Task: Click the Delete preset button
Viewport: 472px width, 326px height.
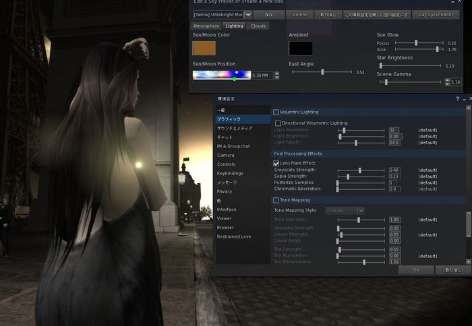Action: coord(299,15)
